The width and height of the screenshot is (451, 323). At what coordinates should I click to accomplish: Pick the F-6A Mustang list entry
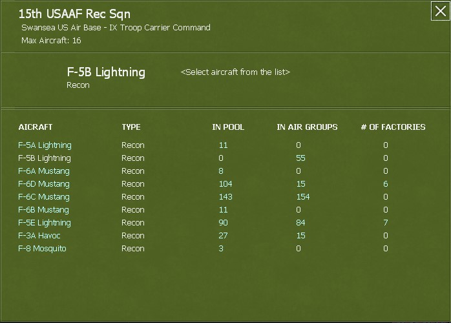[43, 171]
